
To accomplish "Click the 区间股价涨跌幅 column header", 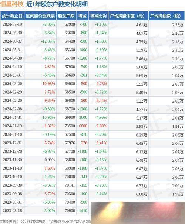I will (40, 16).
